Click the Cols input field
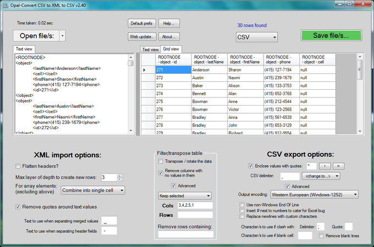374x247 pixels. pyautogui.click(x=195, y=205)
